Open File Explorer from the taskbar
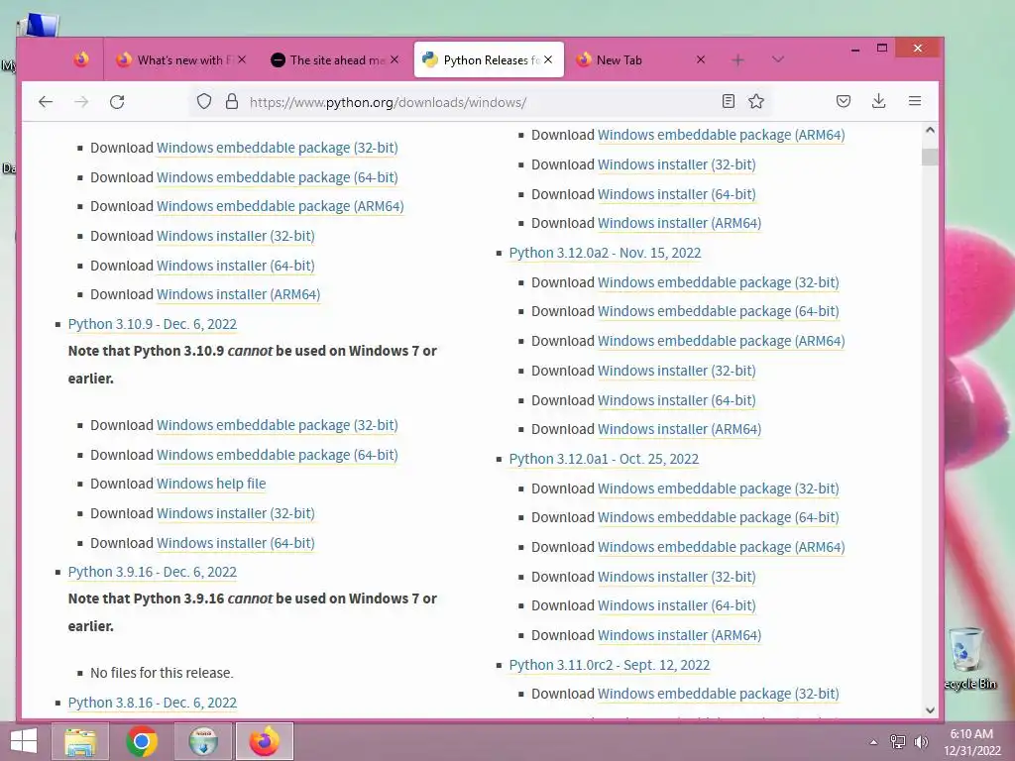This screenshot has height=761, width=1015. click(x=80, y=741)
